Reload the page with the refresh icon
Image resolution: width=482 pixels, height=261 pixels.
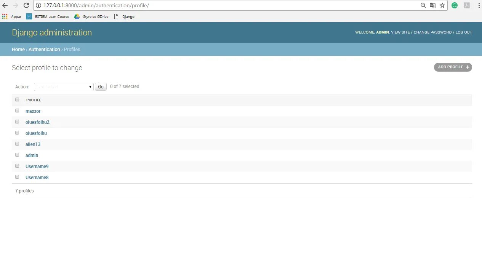click(26, 5)
